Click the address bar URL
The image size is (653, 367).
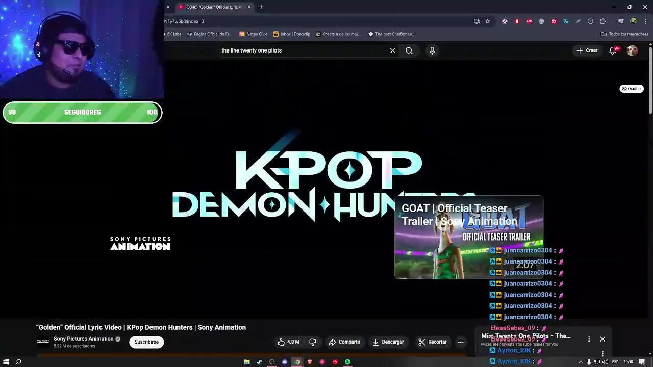tap(184, 21)
